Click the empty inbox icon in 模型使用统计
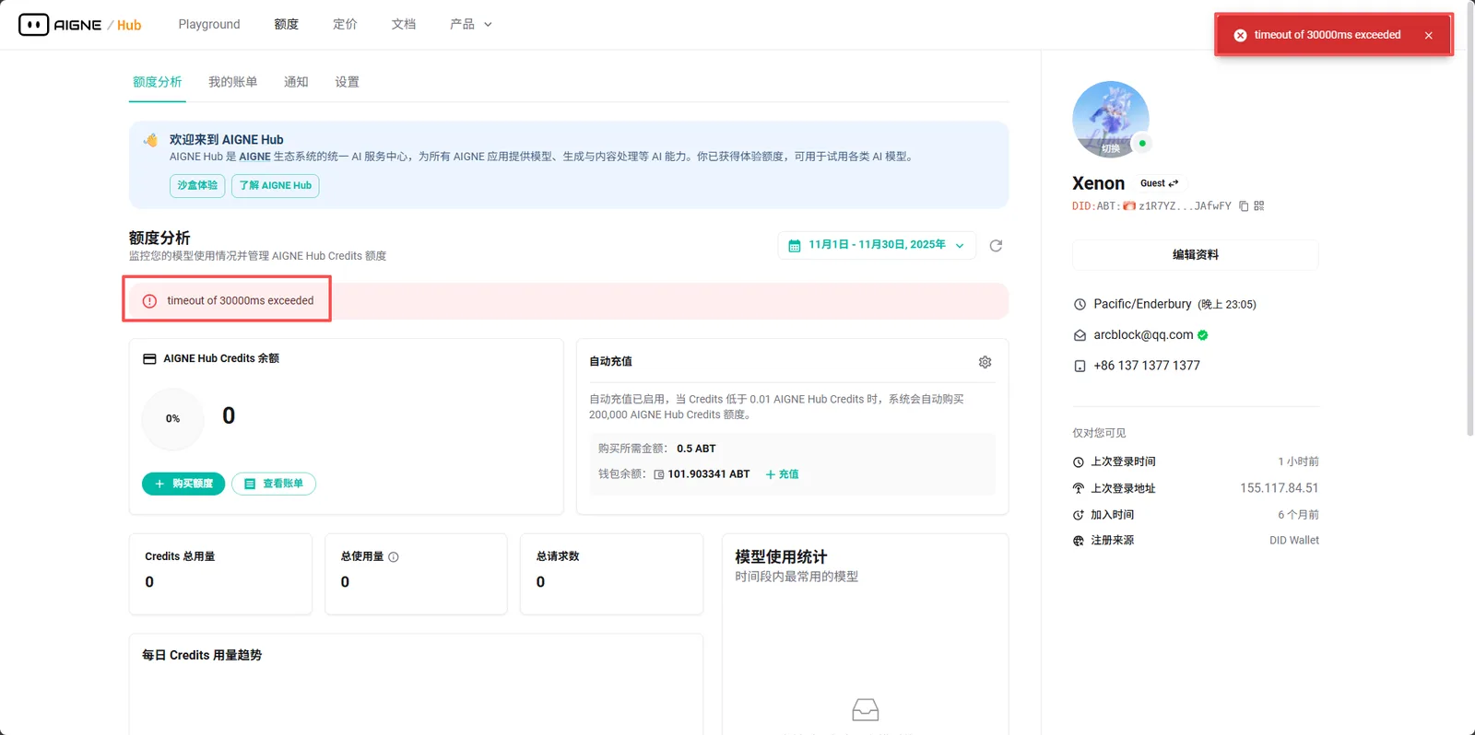 pyautogui.click(x=865, y=709)
